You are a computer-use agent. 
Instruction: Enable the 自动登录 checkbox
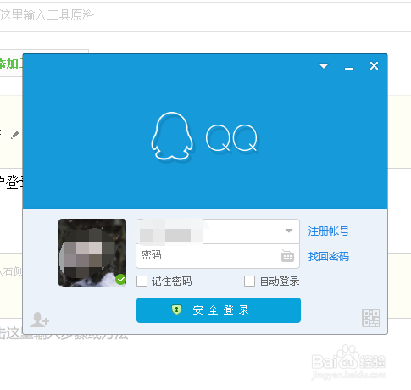pos(249,281)
